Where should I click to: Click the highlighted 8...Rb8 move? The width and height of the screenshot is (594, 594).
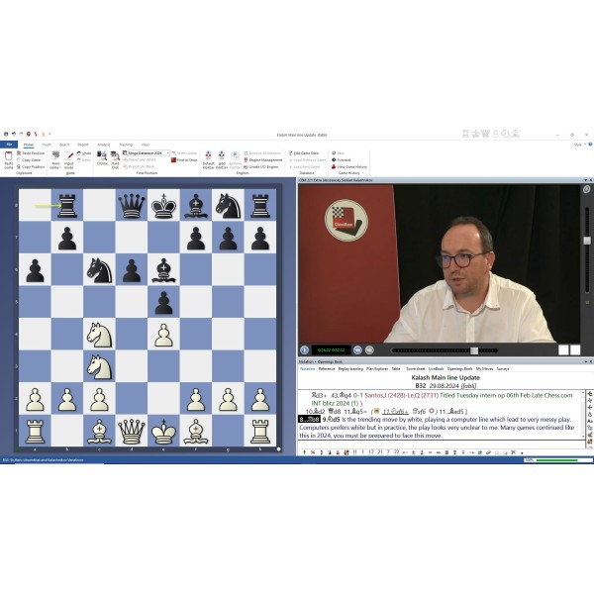310,420
